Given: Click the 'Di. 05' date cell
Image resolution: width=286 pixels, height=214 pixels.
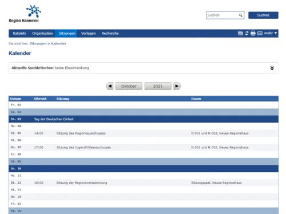Looking at the screenshot, I should (x=16, y=133).
